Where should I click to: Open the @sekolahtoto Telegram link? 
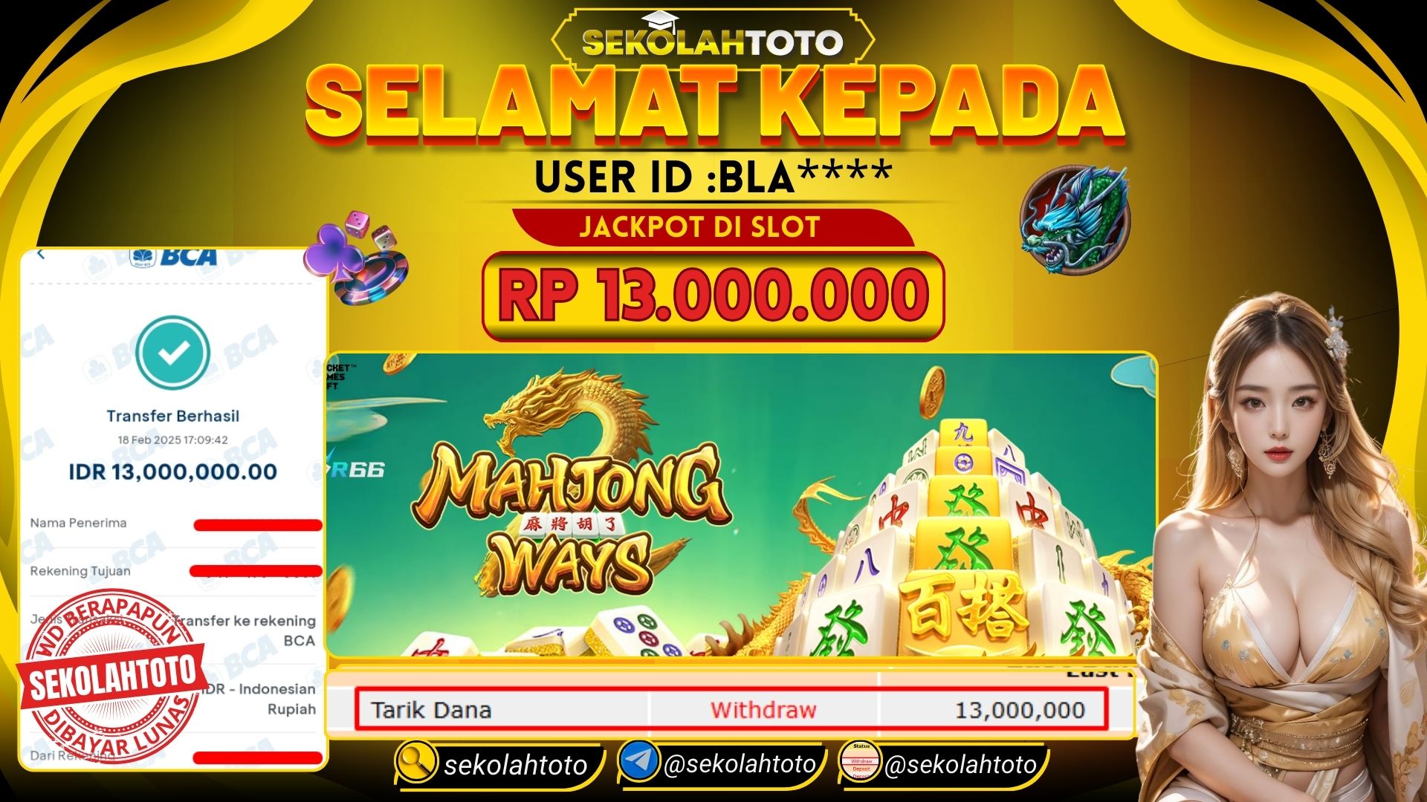[x=740, y=763]
